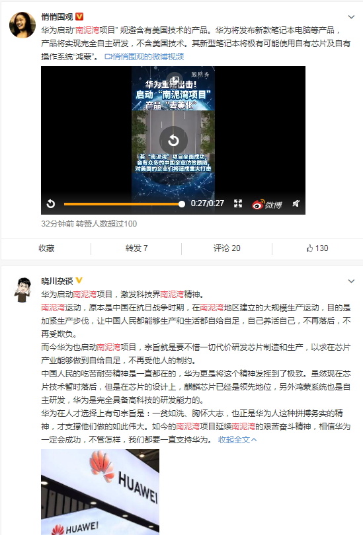Replay the video with the center replay icon
The width and height of the screenshot is (363, 535).
point(173,140)
